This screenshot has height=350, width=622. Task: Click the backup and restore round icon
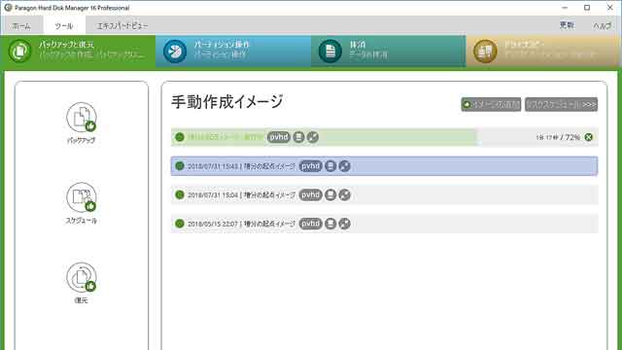point(19,52)
